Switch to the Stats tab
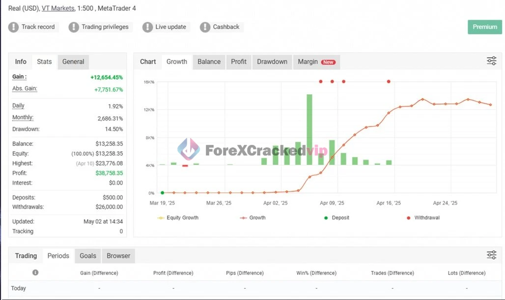 [44, 62]
